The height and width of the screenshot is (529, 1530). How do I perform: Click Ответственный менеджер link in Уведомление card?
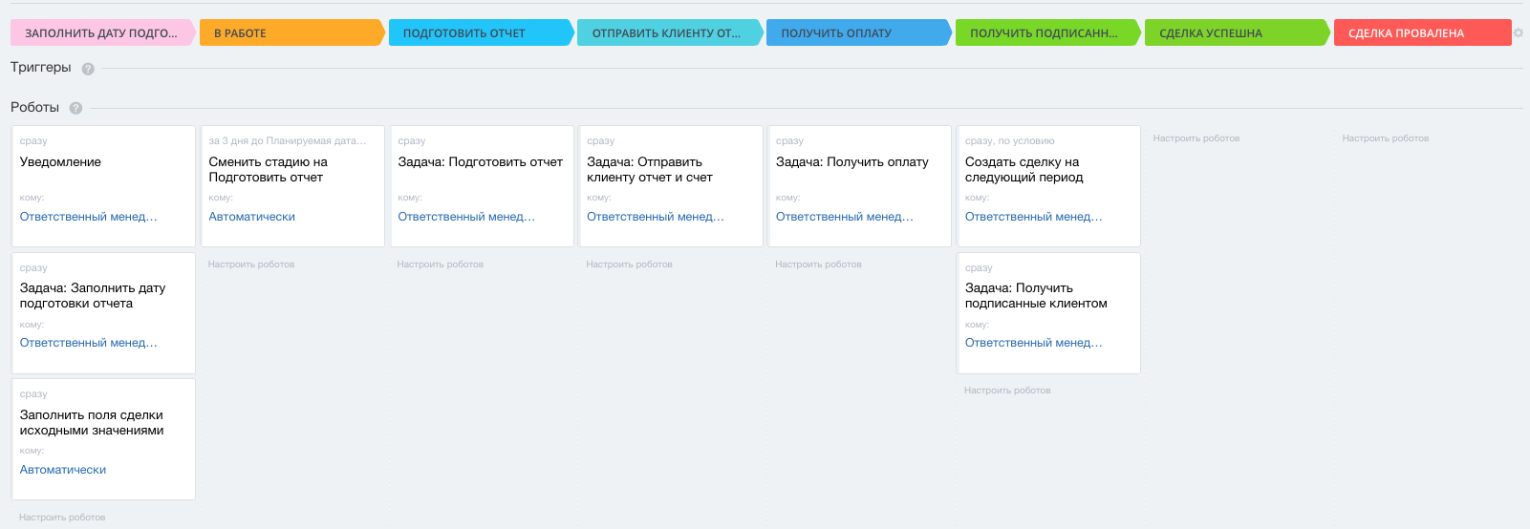[x=88, y=217]
